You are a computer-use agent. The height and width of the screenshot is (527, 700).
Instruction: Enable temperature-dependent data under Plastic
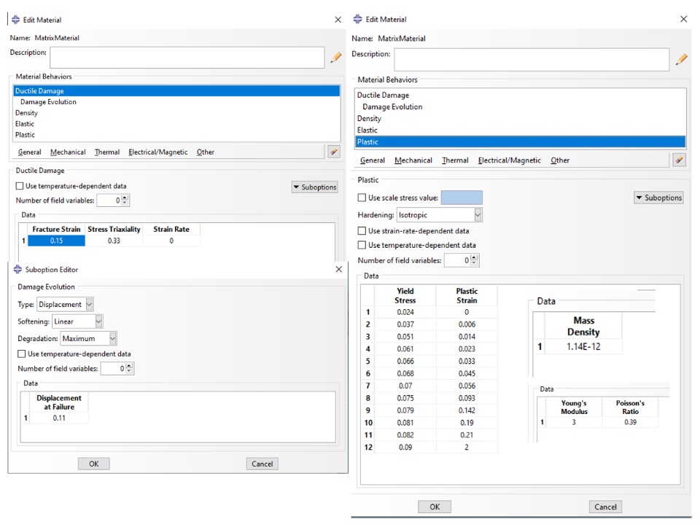[362, 245]
